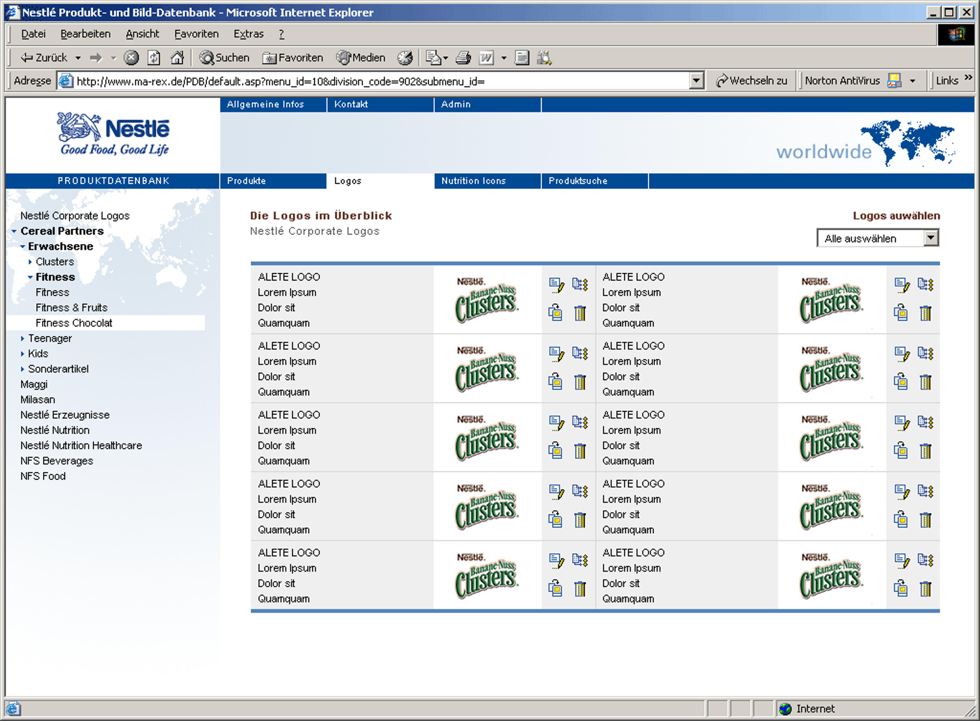Click the IE page icon in the status bar

coord(13,708)
